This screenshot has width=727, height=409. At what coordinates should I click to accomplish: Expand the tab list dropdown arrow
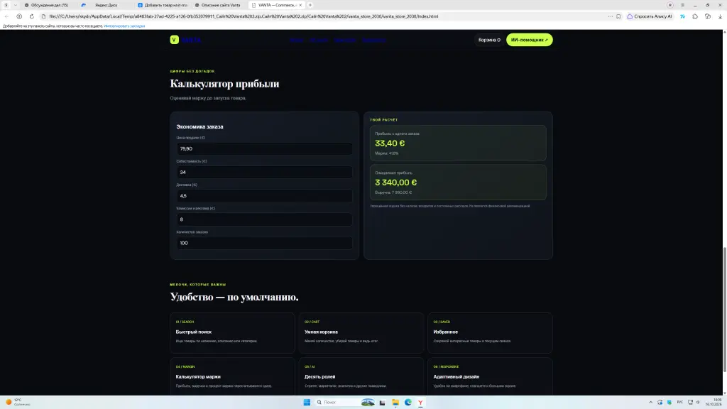16,5
